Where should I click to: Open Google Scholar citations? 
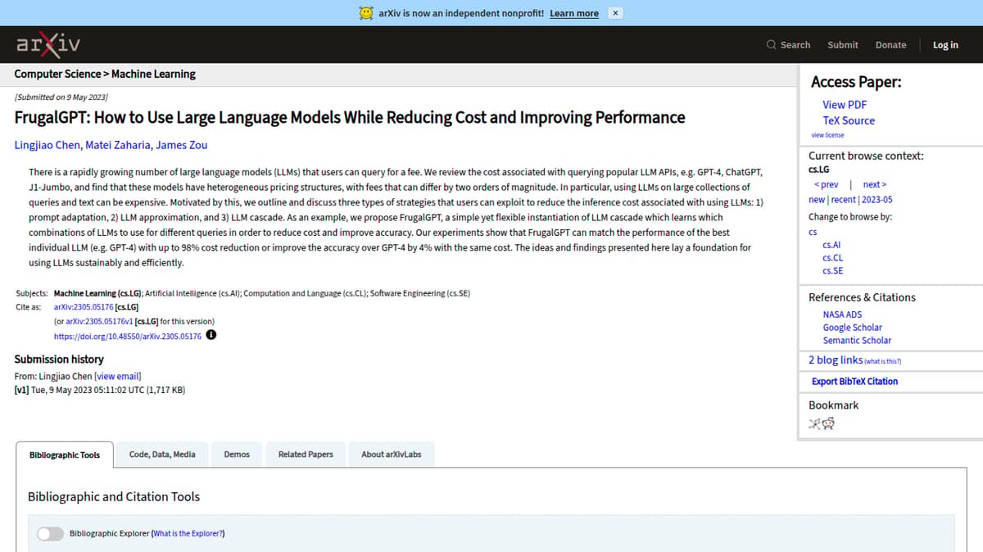(852, 328)
